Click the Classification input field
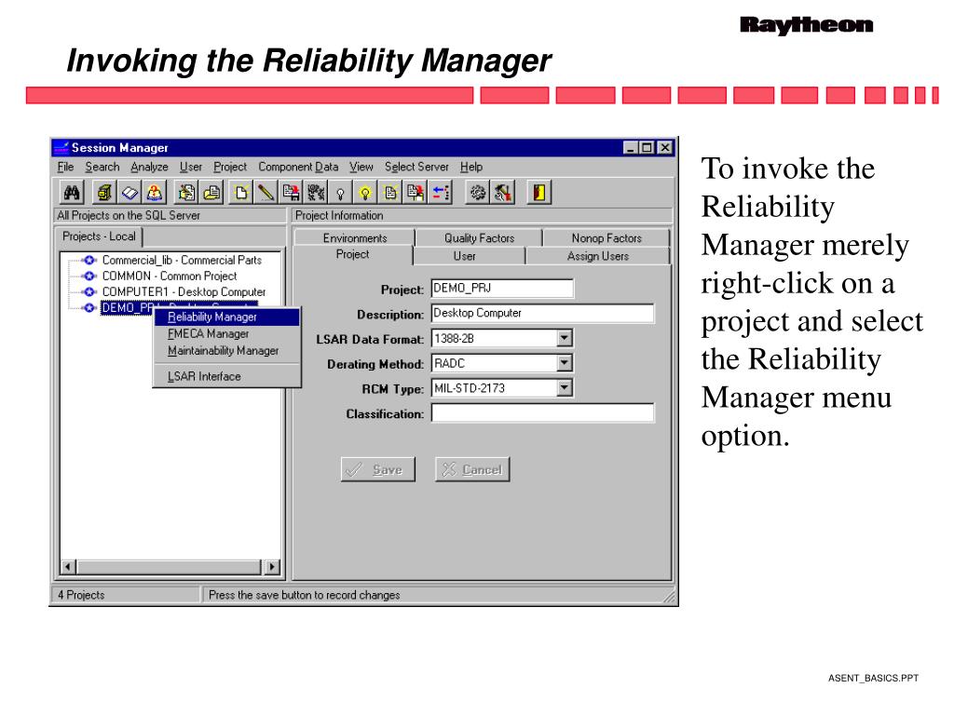The image size is (954, 715). tap(542, 413)
